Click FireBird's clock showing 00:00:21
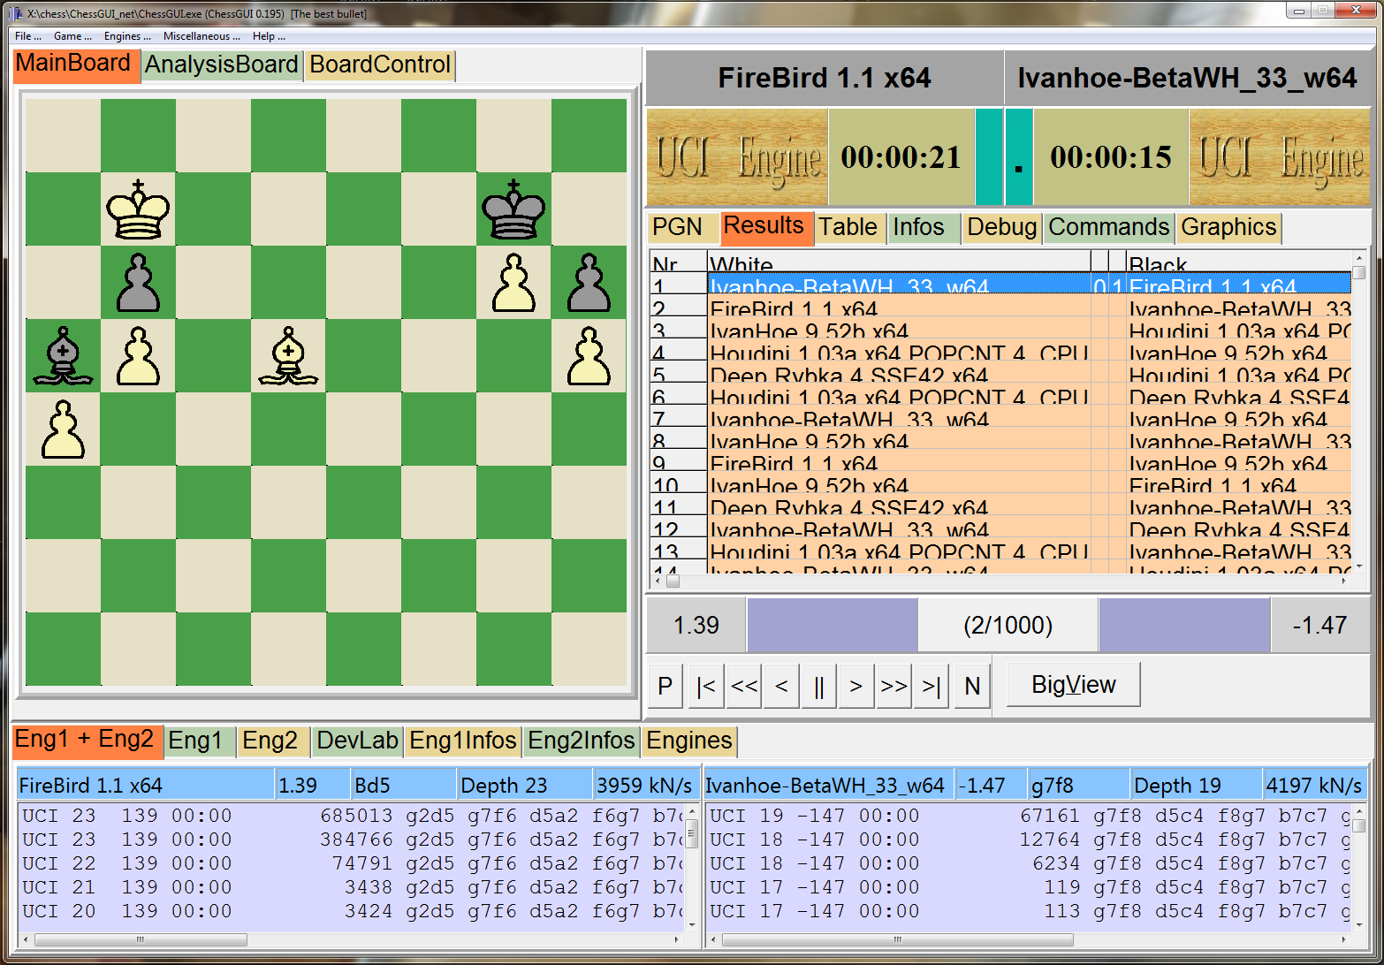Image resolution: width=1384 pixels, height=965 pixels. pyautogui.click(x=901, y=157)
